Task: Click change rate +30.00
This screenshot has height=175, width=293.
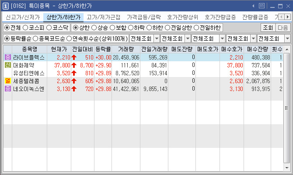Action: [103, 57]
